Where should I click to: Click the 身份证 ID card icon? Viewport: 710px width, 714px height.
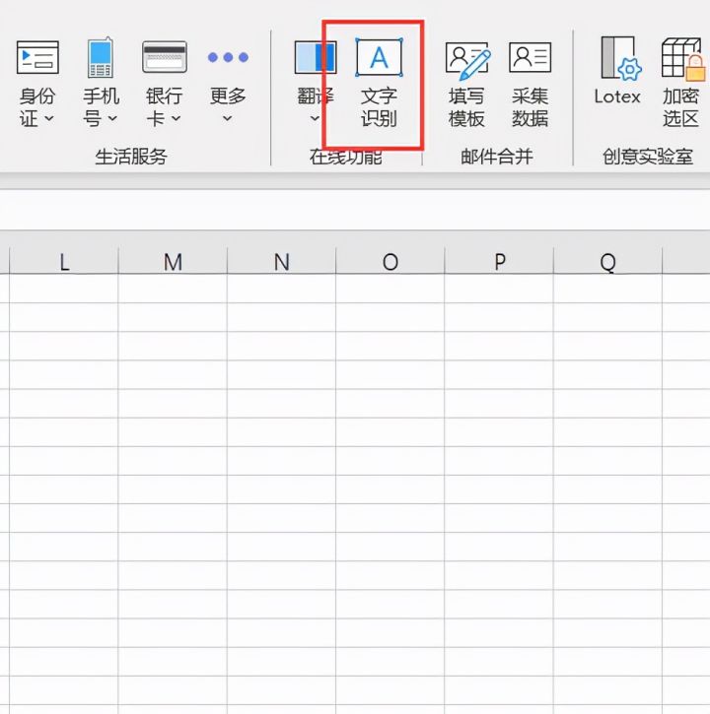tap(37, 57)
